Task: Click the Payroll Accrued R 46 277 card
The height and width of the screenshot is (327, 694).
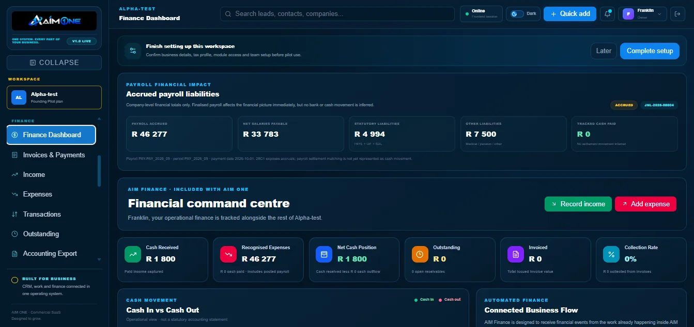Action: tap(179, 134)
